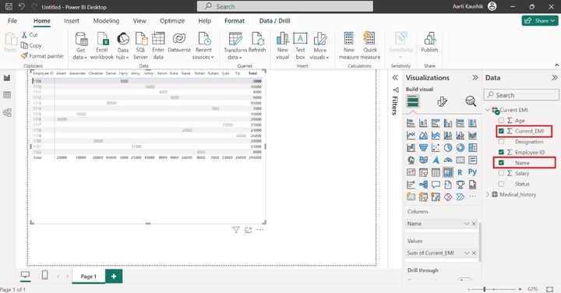Switch to the Data / Drill tab
The image size is (561, 293).
[274, 21]
